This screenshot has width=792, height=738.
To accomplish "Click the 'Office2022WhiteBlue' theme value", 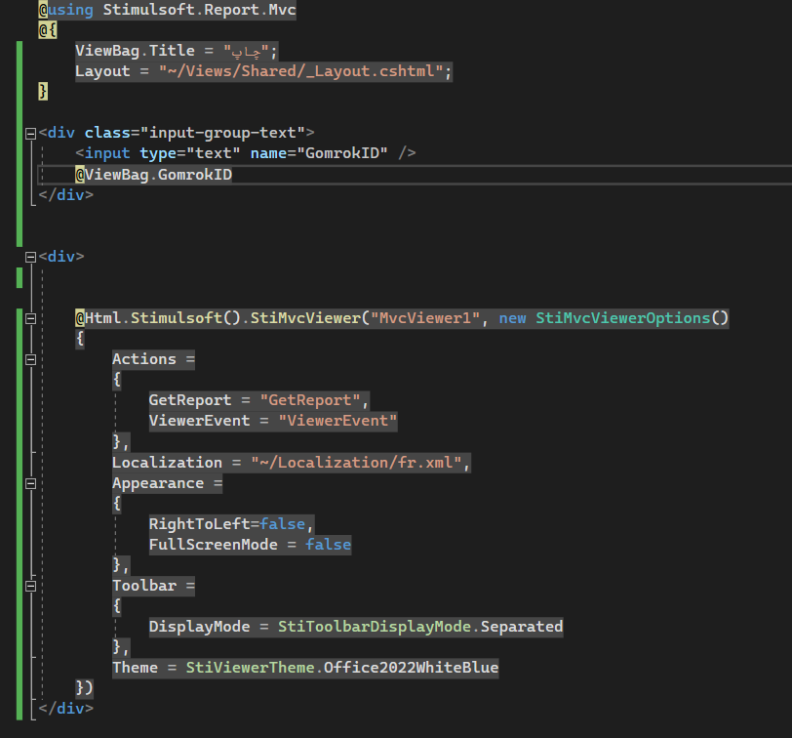I will (412, 668).
